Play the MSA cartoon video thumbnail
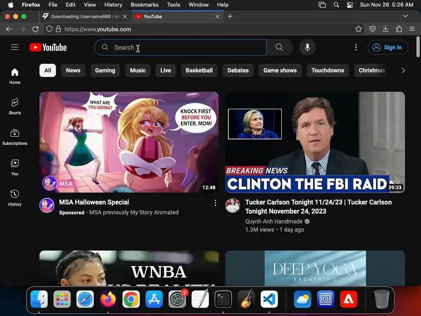 coord(129,142)
